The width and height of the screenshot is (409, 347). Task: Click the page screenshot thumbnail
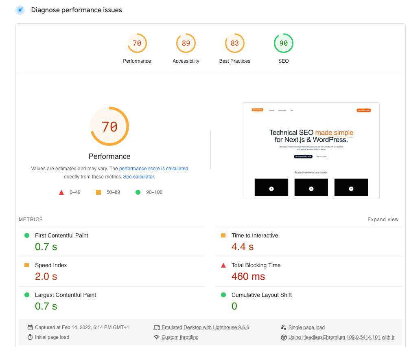click(x=311, y=150)
